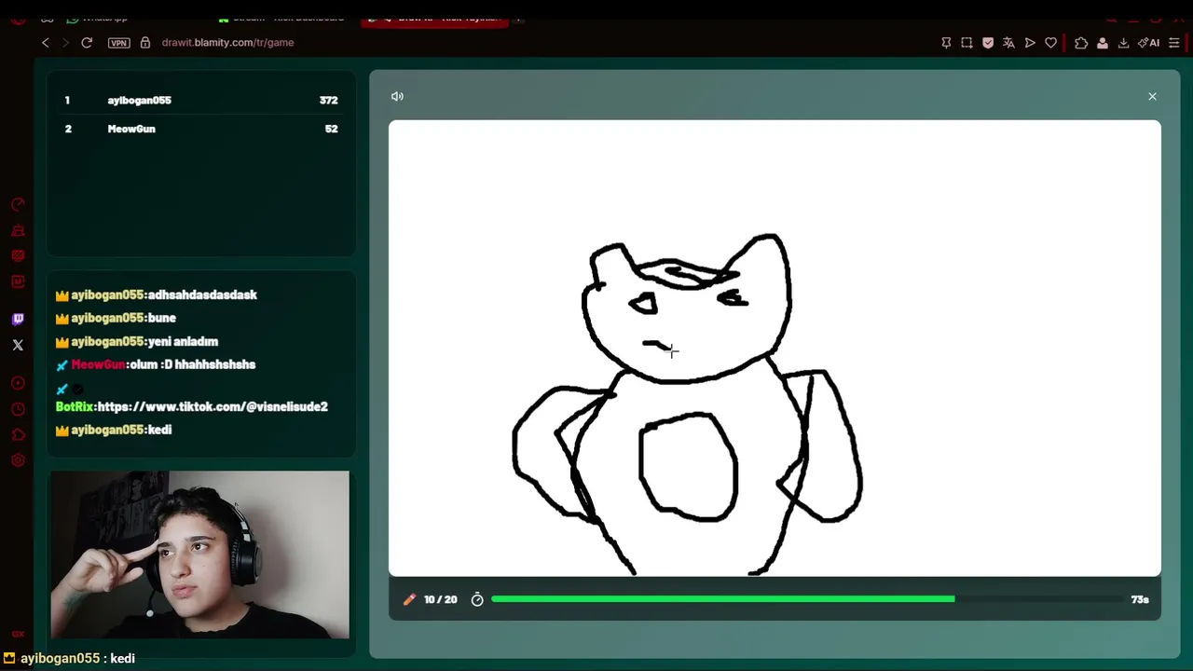Click MeowGun's chat message "olum :D hhahhshshshs"

193,364
